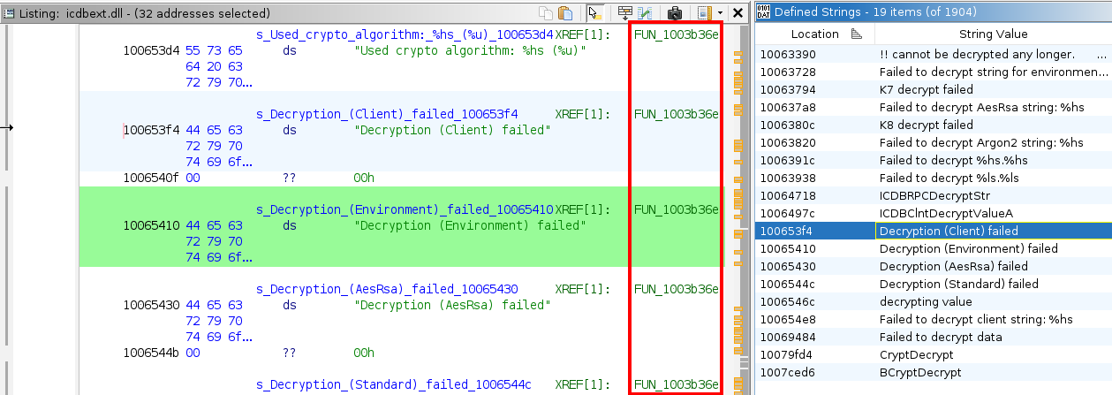Click the 00h undefined byte at 1006540f
Viewport: 1112px width, 395px height.
[x=364, y=178]
